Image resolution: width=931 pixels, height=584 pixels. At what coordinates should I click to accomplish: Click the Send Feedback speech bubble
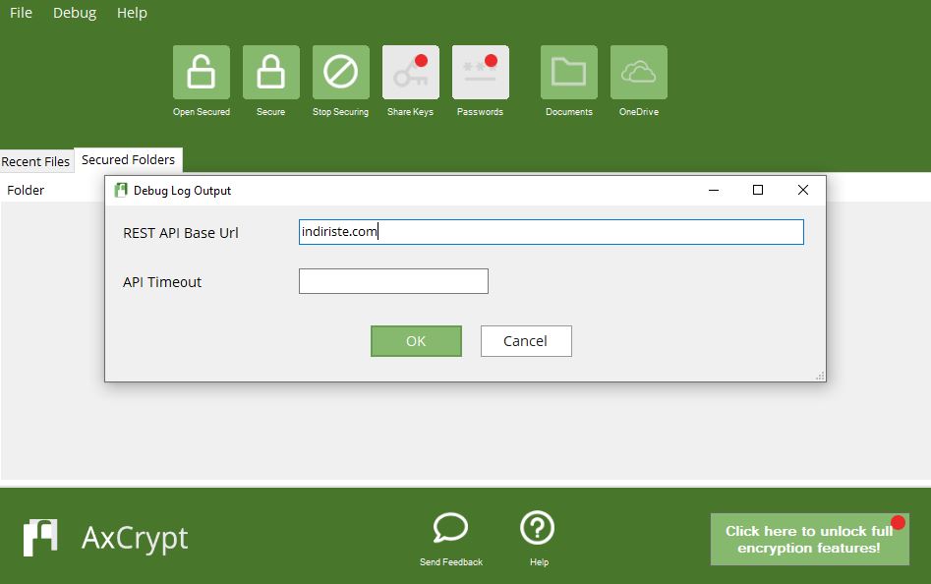[450, 528]
